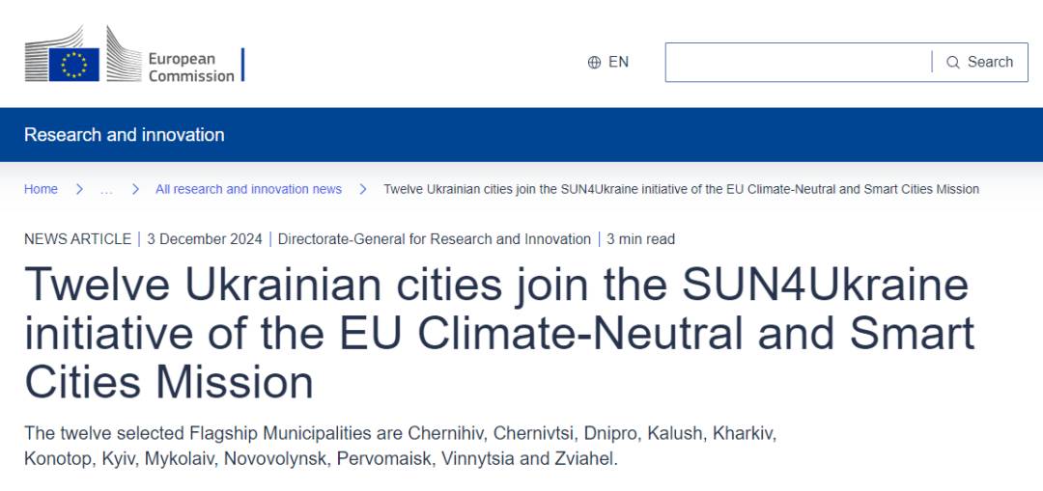This screenshot has height=491, width=1043.
Task: Expand the collapsed breadcrumb ellipsis
Action: 106,189
